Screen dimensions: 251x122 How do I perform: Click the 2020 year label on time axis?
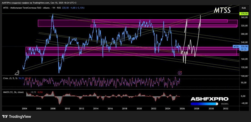pos(139,108)
